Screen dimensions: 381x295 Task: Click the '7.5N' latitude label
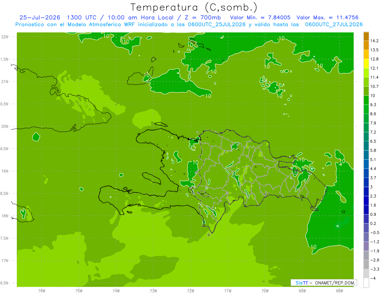click(x=5, y=239)
